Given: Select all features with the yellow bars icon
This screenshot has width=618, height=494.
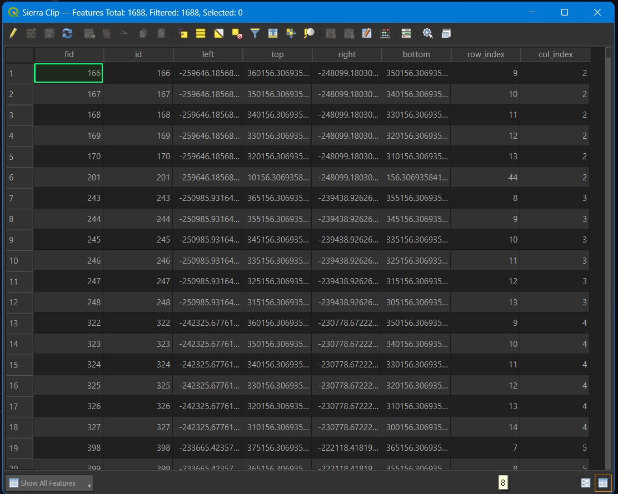Looking at the screenshot, I should (201, 33).
